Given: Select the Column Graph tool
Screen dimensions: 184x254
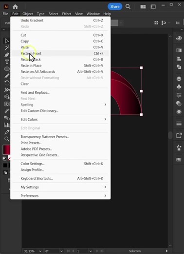Looking at the screenshot, I should (7, 125).
